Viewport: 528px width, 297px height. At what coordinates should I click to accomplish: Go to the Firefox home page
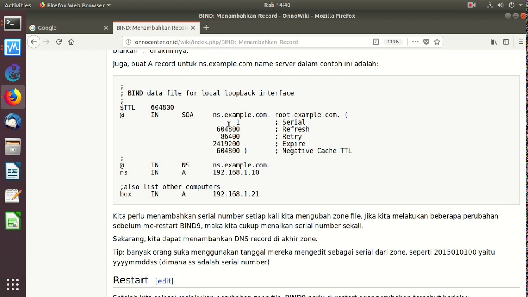pos(71,42)
